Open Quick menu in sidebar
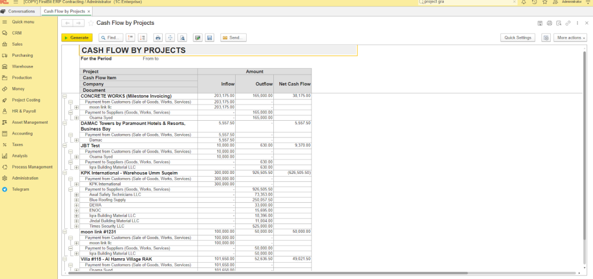 (x=23, y=22)
